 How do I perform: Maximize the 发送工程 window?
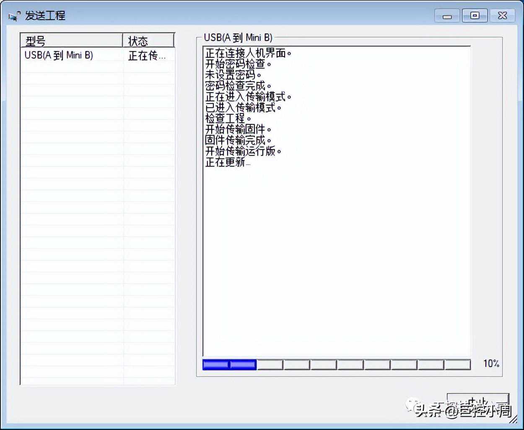(475, 16)
